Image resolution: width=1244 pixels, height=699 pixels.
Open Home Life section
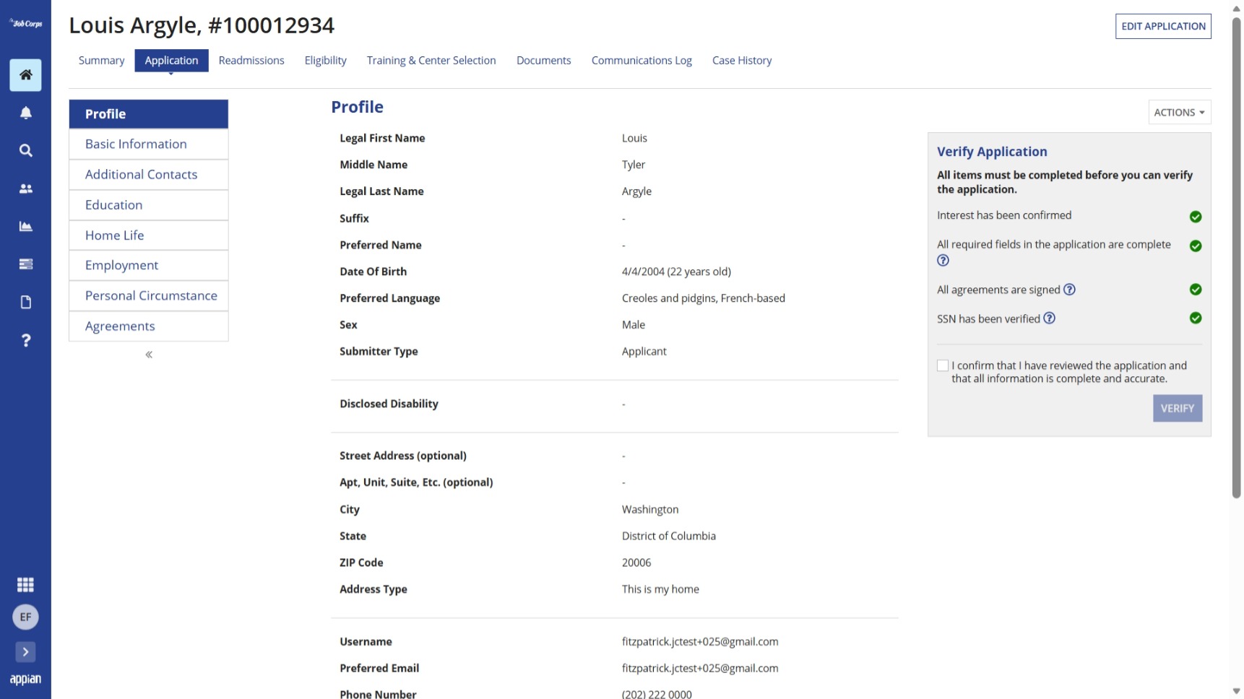[149, 235]
